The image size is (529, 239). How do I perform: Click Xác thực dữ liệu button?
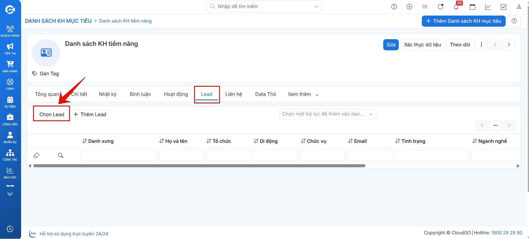422,44
